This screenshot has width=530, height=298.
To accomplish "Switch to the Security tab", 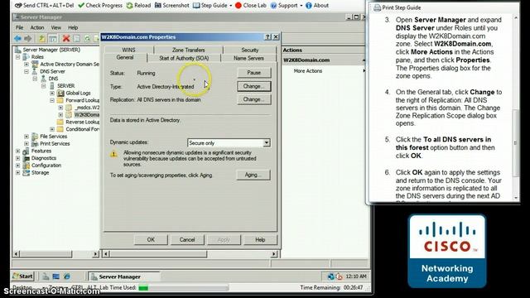I will pyautogui.click(x=250, y=50).
